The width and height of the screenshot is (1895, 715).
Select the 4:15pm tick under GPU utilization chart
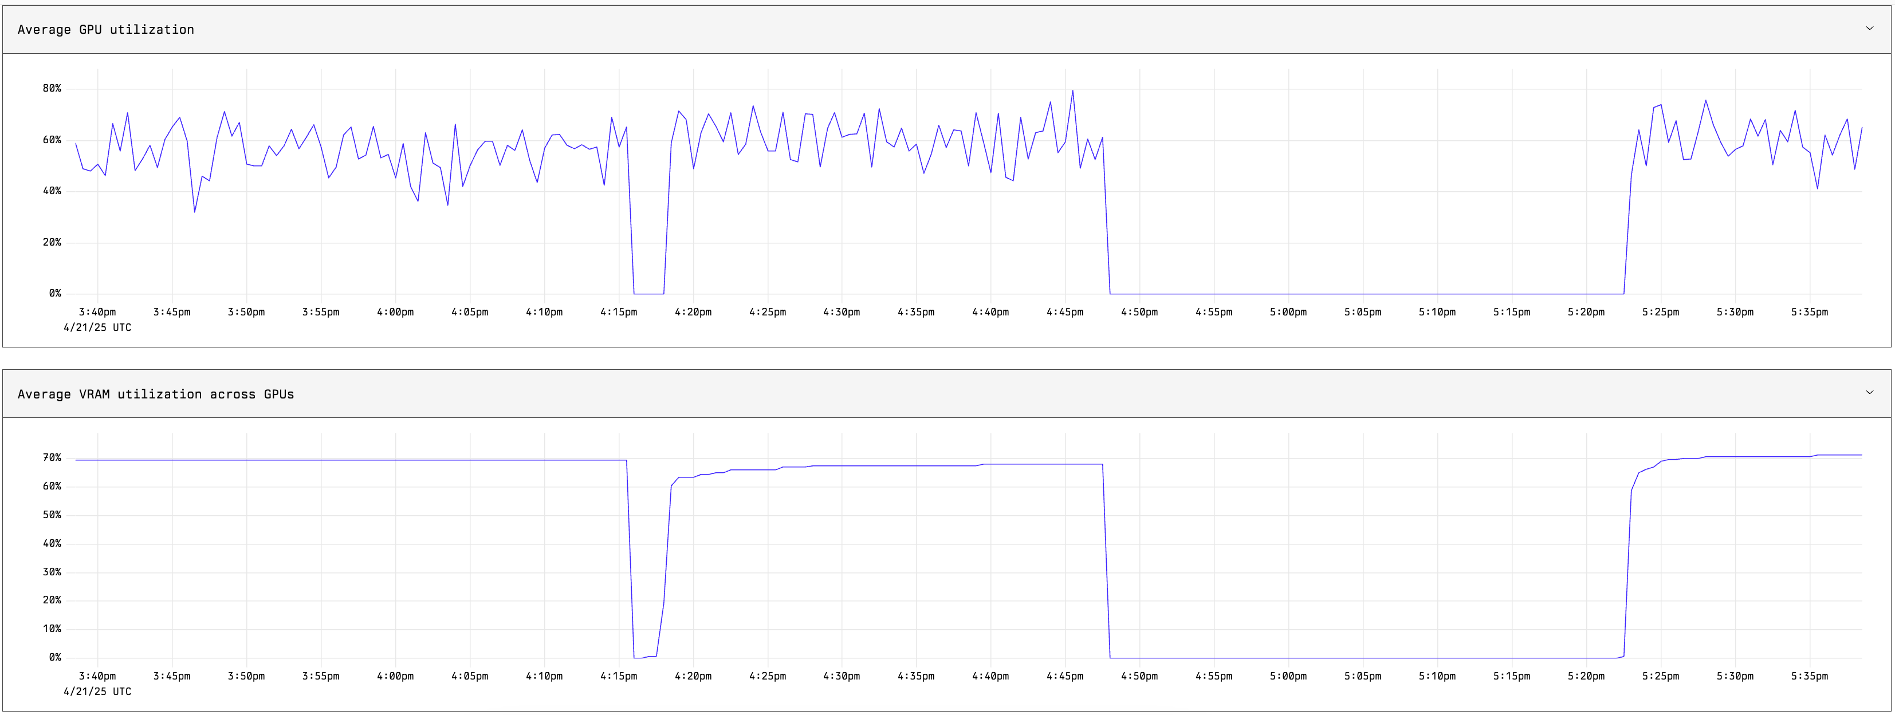(618, 311)
